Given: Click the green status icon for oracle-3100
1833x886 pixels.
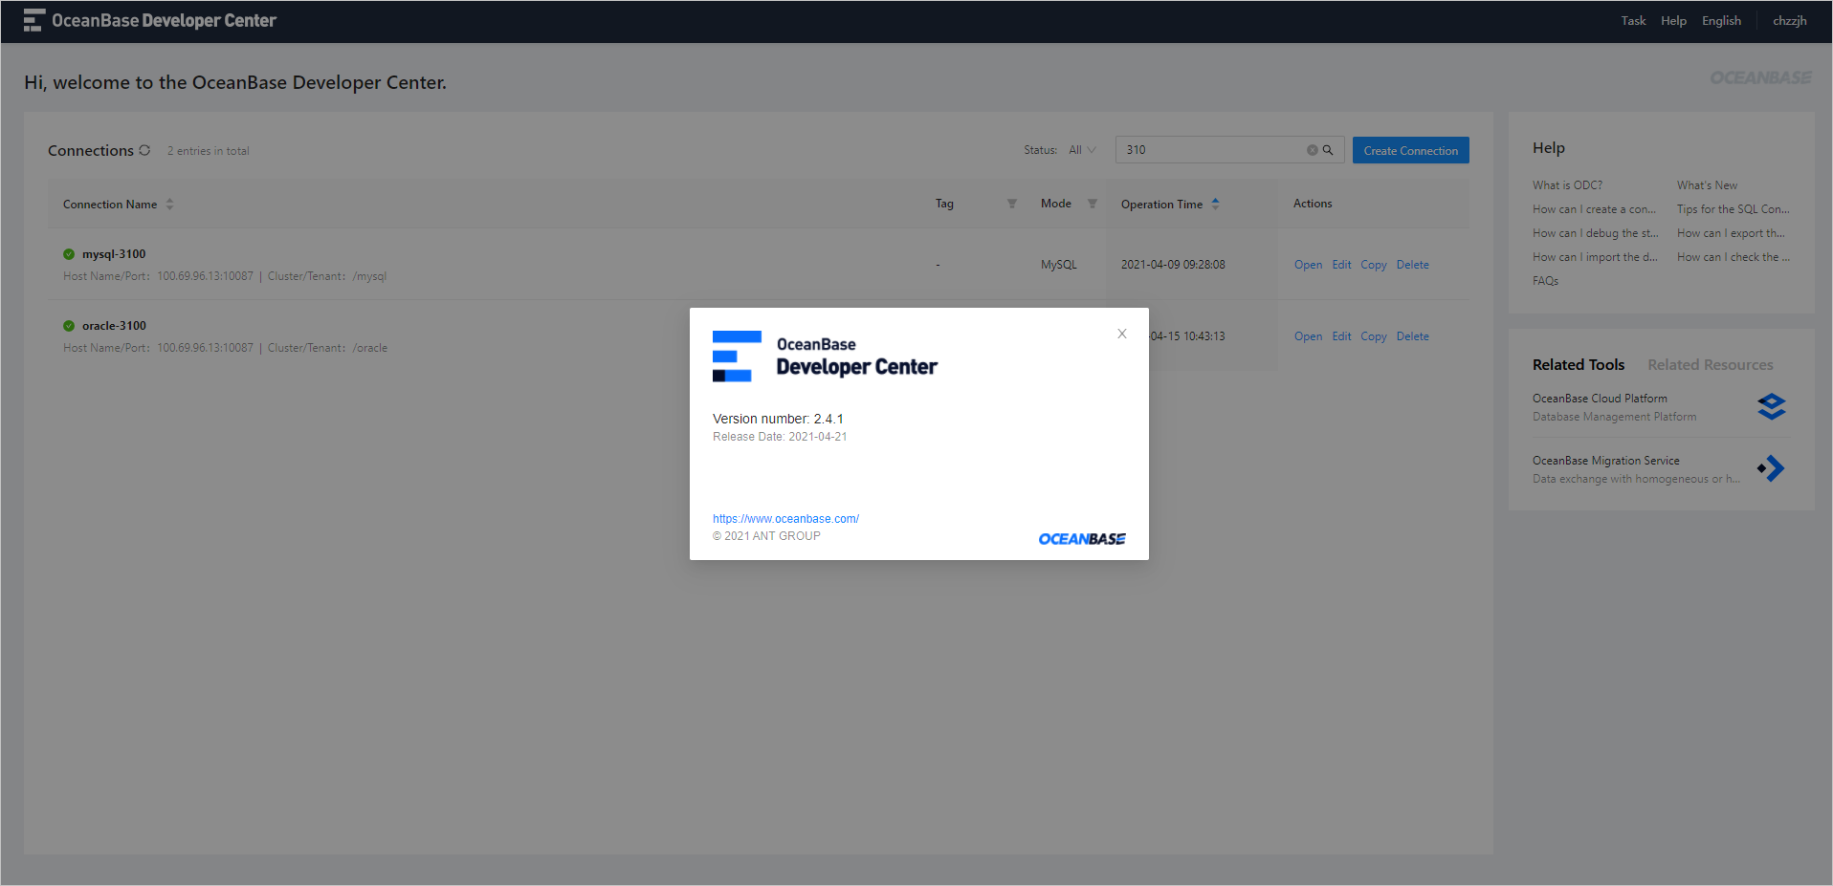Looking at the screenshot, I should tap(69, 326).
